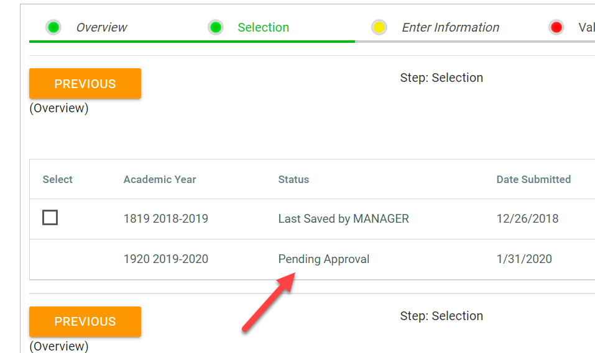Click the 1/31/2020 submitted date

pos(524,259)
